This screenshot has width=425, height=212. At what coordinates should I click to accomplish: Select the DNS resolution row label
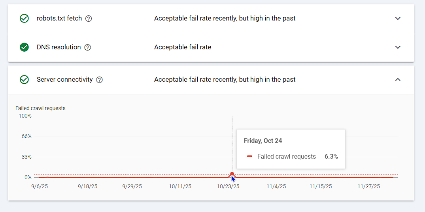(x=59, y=47)
